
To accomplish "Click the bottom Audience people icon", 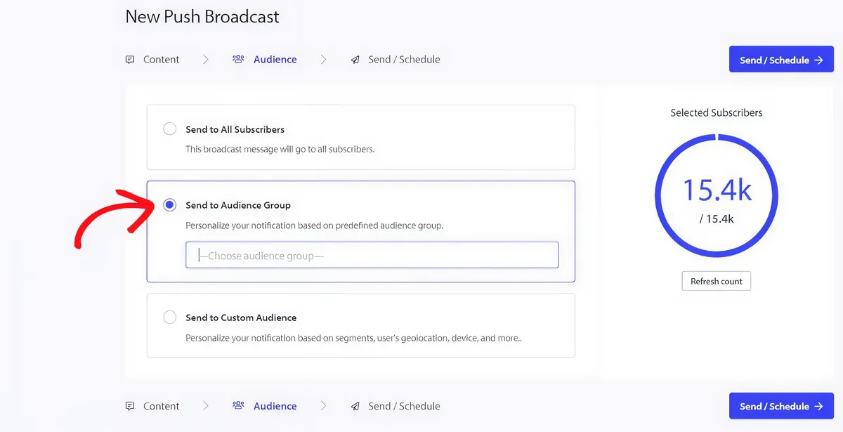I will point(238,406).
